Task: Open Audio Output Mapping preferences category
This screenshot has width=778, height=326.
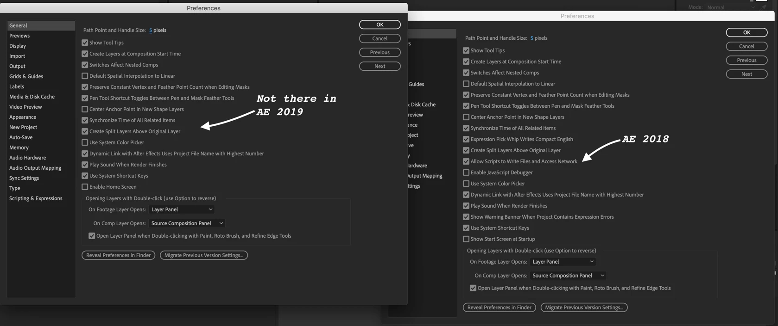Action: point(35,168)
